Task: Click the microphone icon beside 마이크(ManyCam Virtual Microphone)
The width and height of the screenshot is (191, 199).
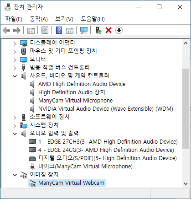Action: 32,167
